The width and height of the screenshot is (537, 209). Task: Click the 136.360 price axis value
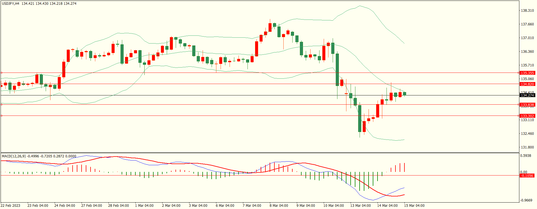coord(527,52)
